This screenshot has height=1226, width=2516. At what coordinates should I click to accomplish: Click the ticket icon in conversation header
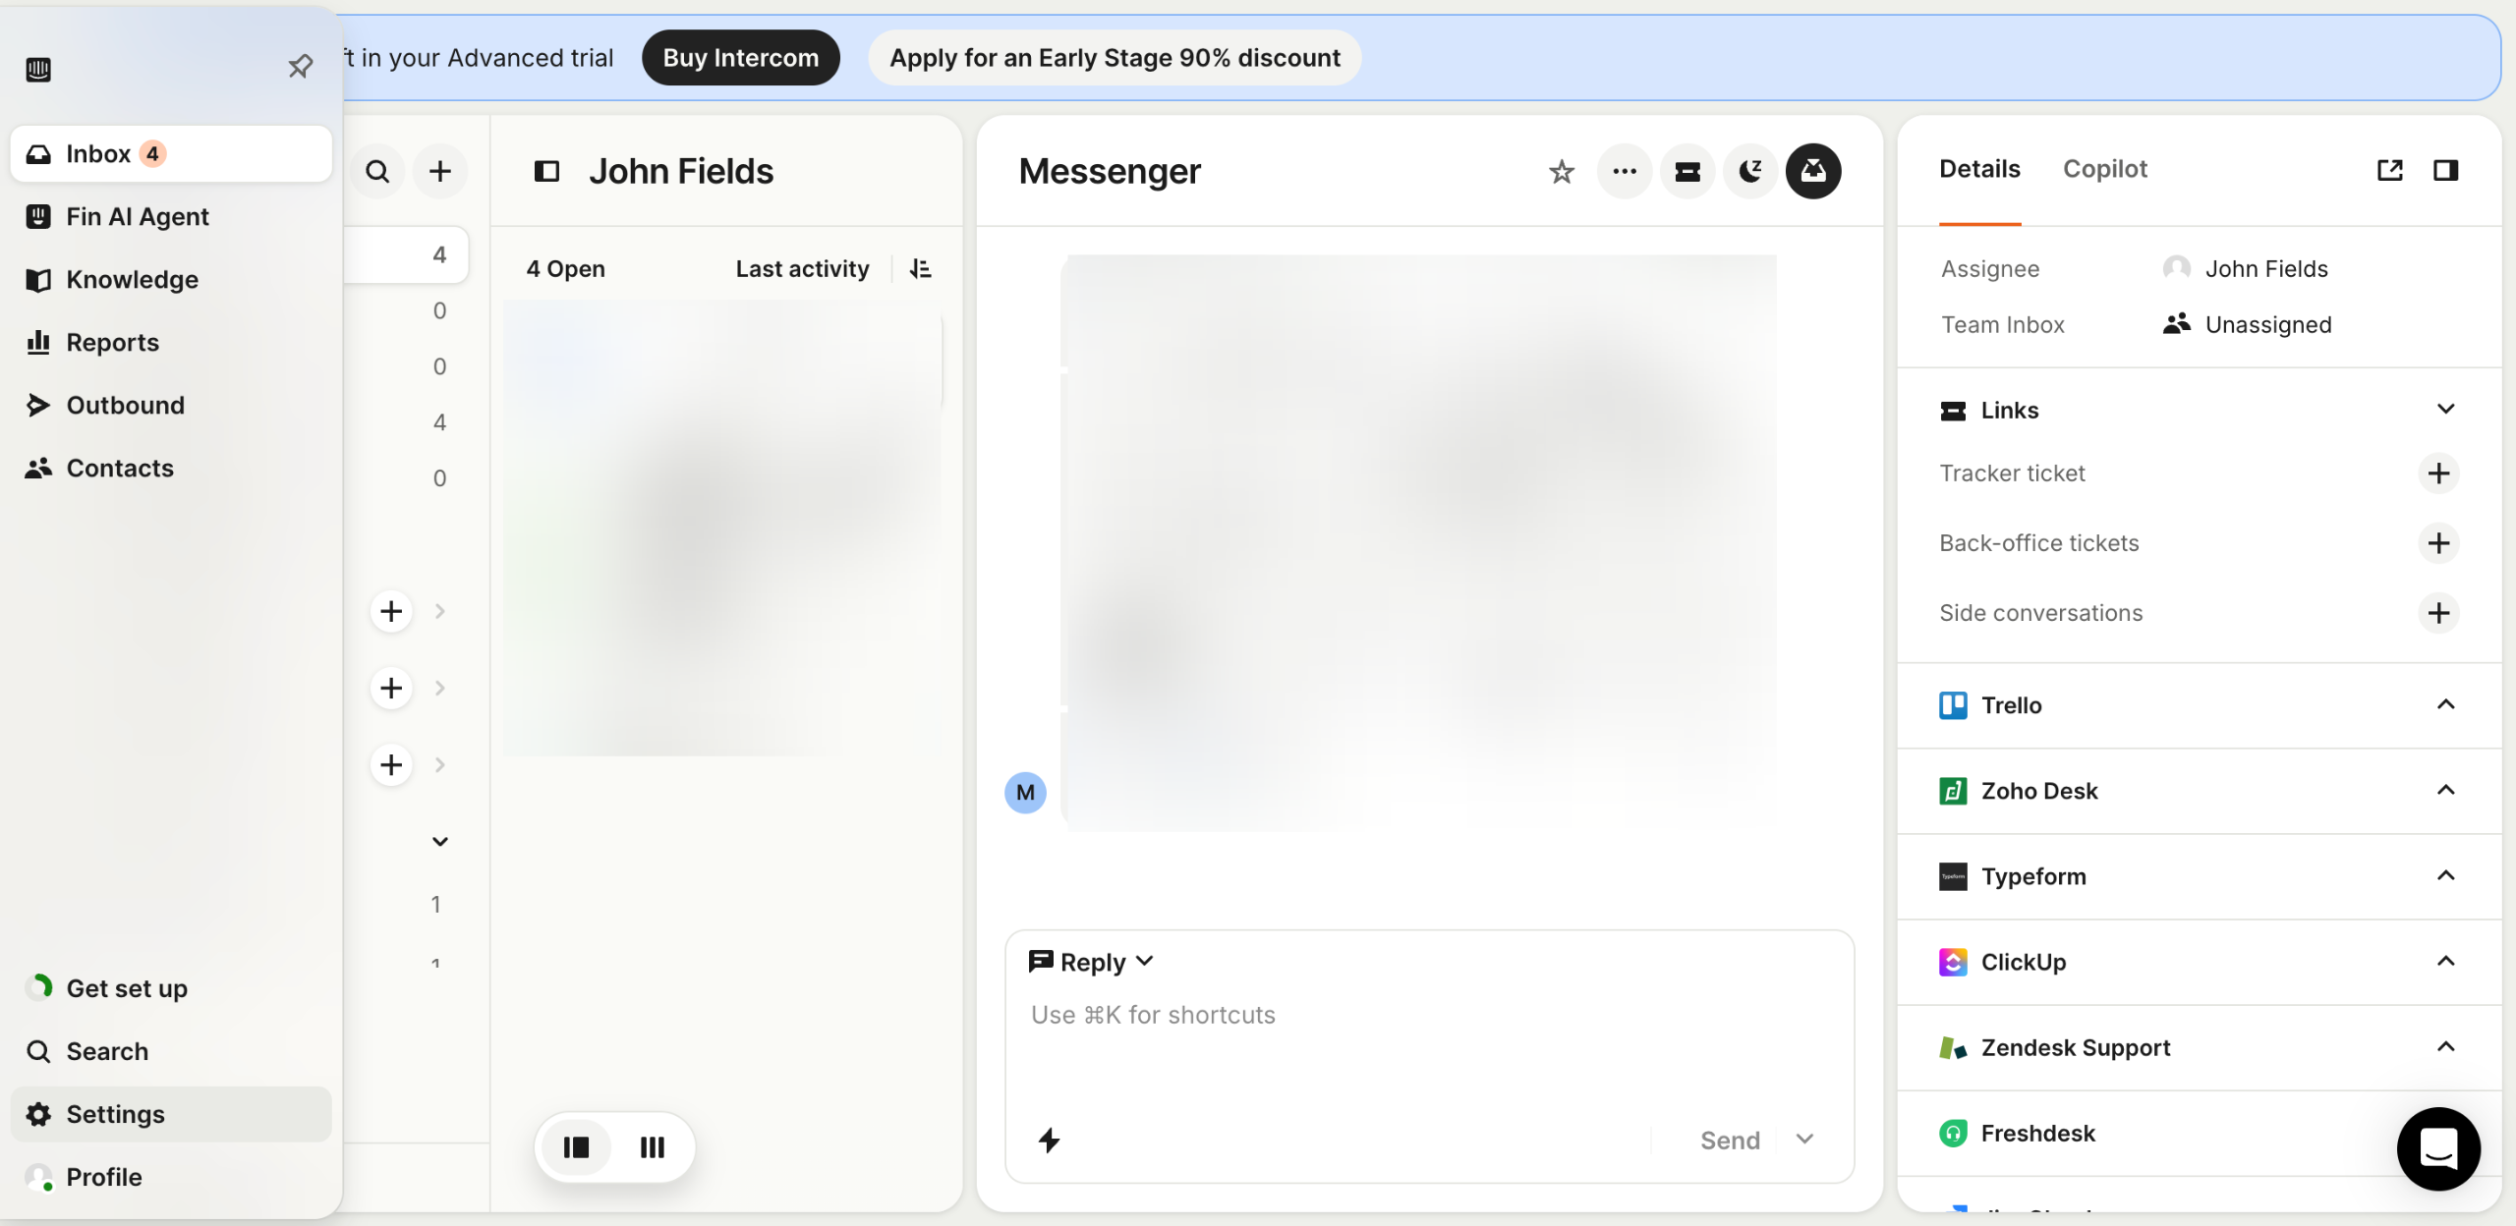[x=1687, y=171]
